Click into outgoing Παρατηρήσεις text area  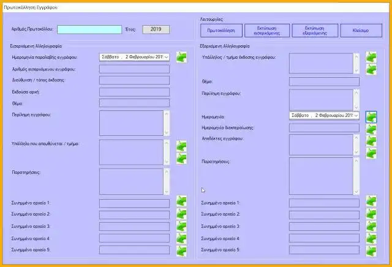coord(321,176)
